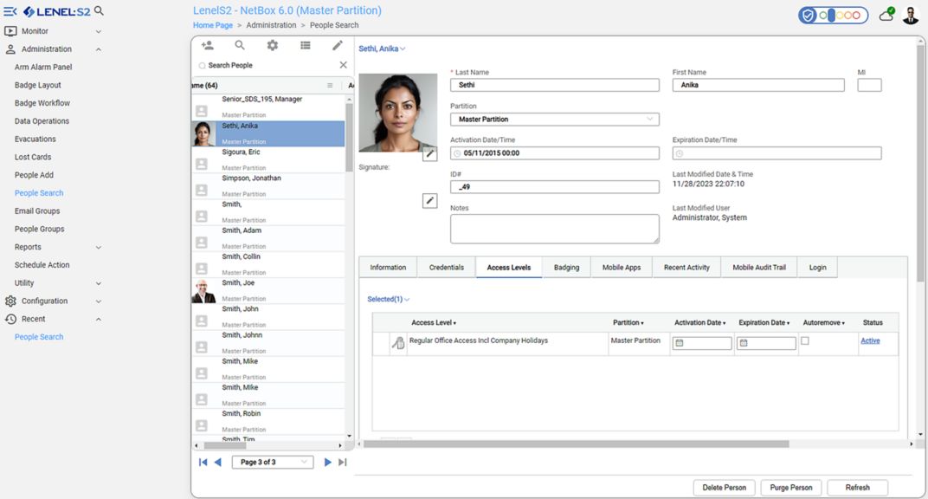Image resolution: width=928 pixels, height=499 pixels.
Task: Click the Delete Person button
Action: [724, 488]
